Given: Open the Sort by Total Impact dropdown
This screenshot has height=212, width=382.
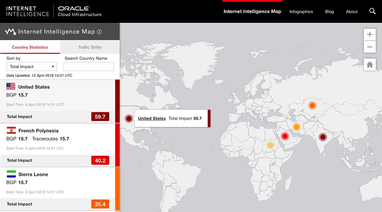Looking at the screenshot, I should coord(32,67).
